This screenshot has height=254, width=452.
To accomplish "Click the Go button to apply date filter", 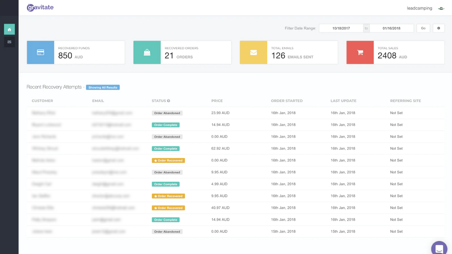I will click(423, 28).
